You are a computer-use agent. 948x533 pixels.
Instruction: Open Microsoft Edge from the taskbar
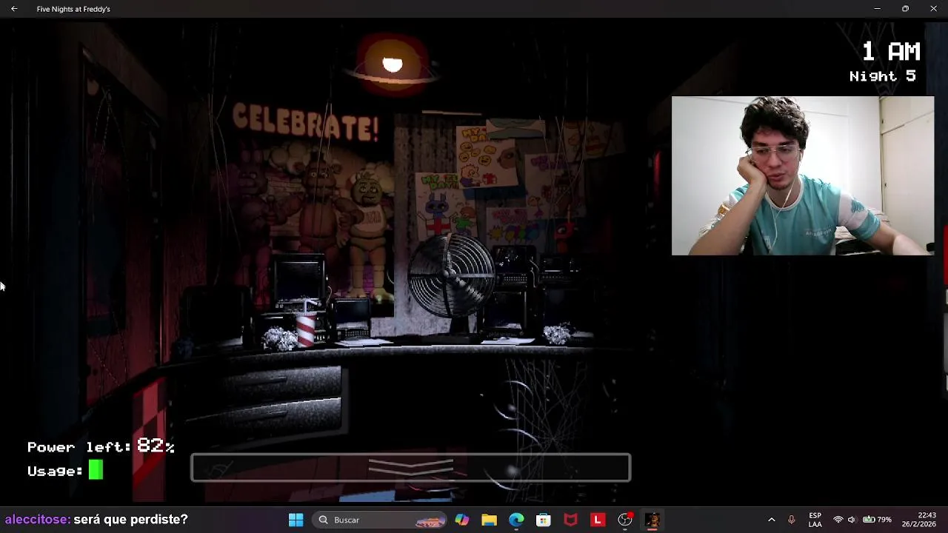[516, 520]
